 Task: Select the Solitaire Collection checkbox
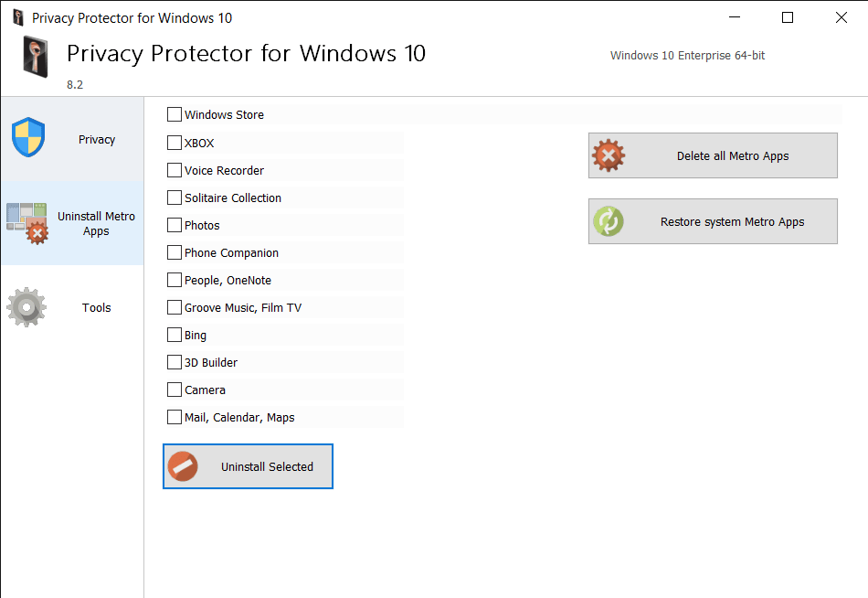[x=175, y=198]
